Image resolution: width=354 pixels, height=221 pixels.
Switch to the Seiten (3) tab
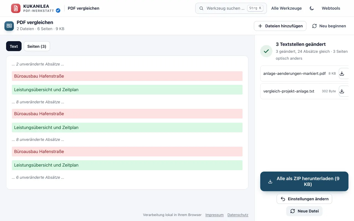[37, 46]
